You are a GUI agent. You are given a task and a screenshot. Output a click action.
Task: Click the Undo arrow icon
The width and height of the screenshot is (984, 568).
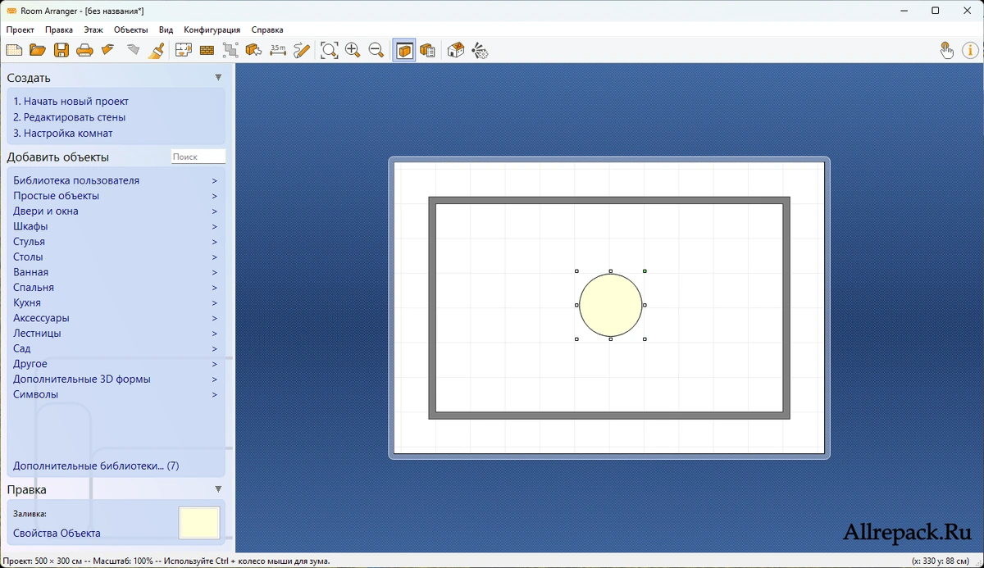pos(107,50)
